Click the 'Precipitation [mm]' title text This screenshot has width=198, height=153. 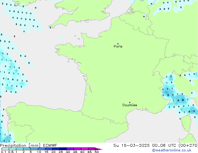(20, 146)
